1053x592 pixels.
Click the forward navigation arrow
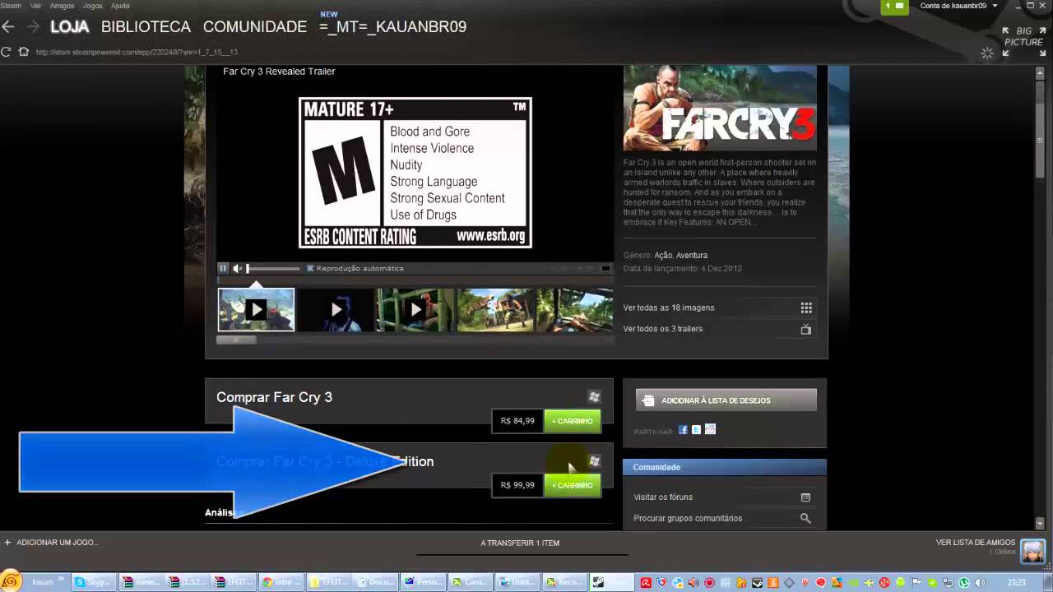(x=33, y=26)
